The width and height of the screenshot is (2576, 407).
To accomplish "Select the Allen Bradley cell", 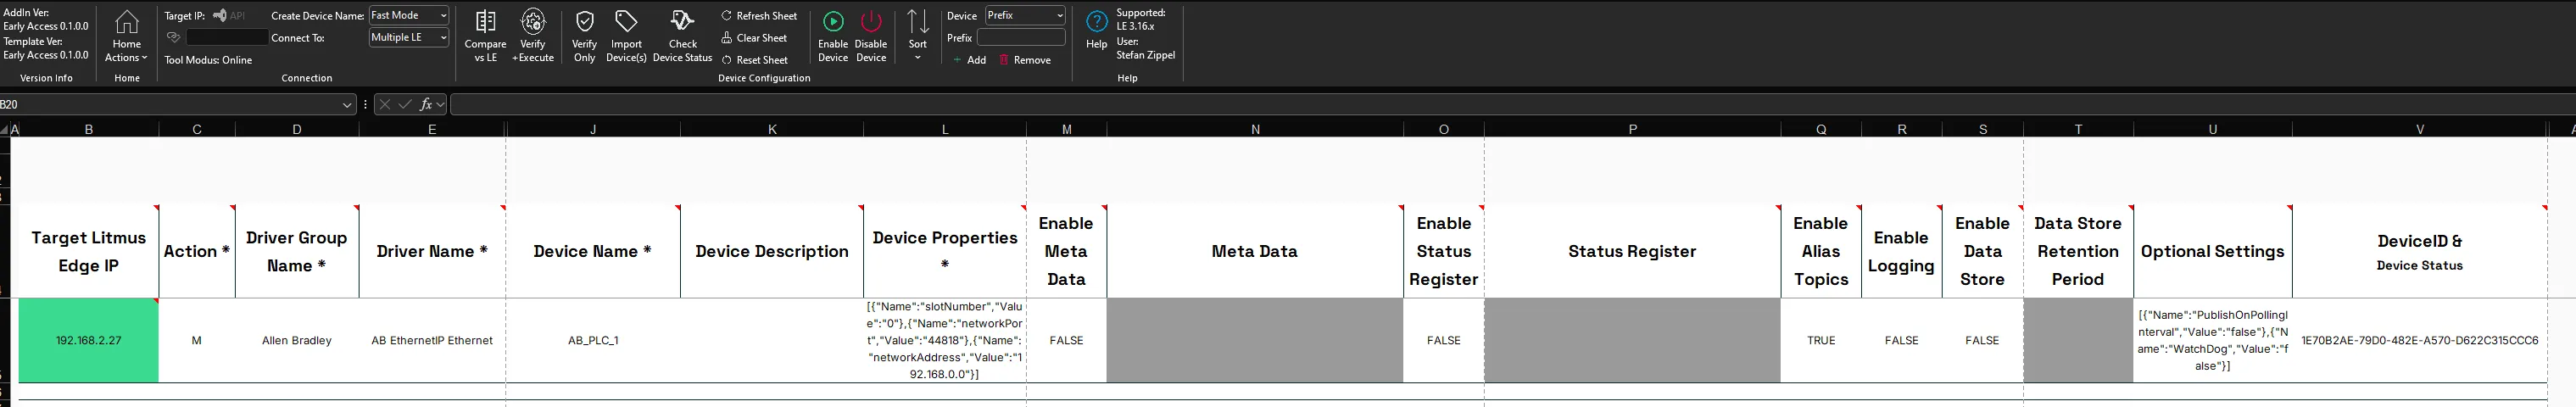I will click(297, 340).
